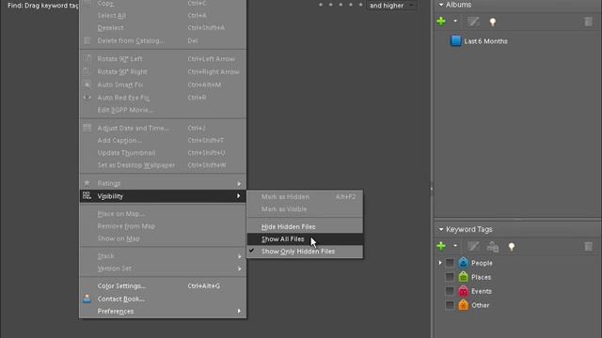Check the Places tag checkbox
The width and height of the screenshot is (602, 338).
[x=450, y=277]
